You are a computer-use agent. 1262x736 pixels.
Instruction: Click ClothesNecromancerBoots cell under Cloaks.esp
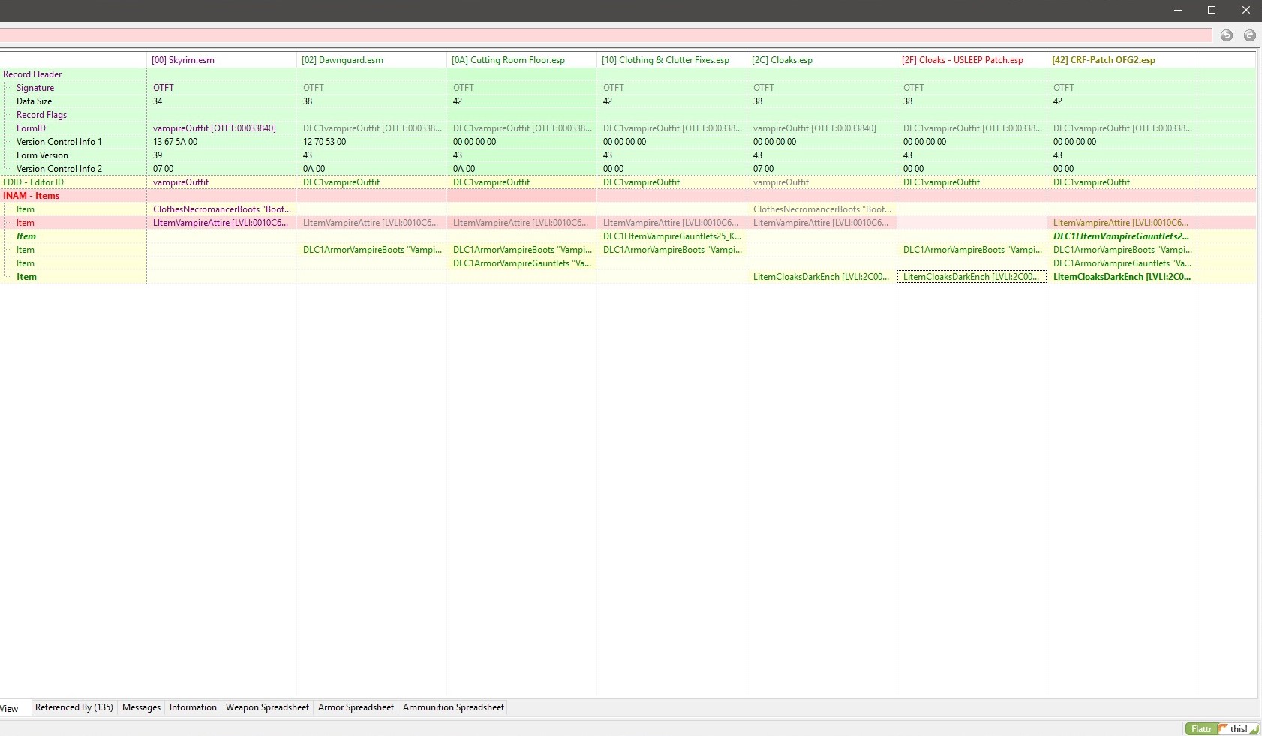coord(822,209)
